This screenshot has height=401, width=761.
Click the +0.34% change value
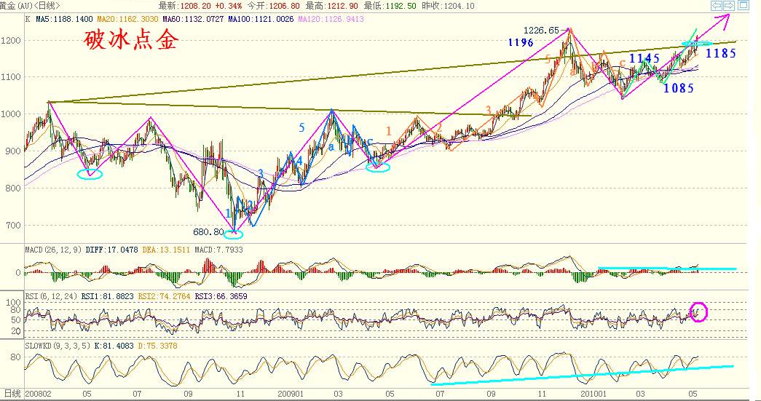point(228,7)
